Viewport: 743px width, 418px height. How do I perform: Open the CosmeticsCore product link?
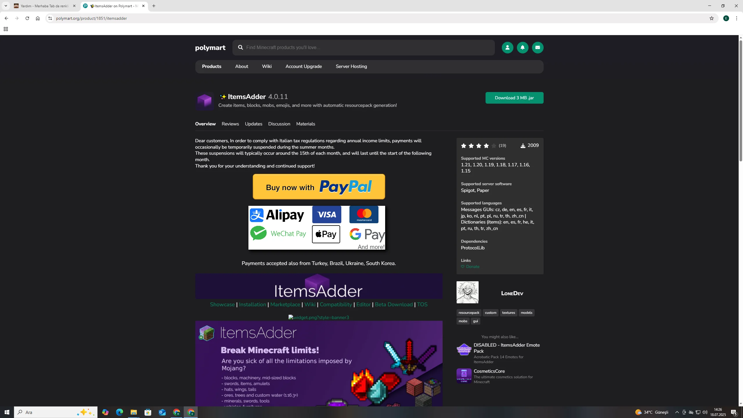(489, 371)
